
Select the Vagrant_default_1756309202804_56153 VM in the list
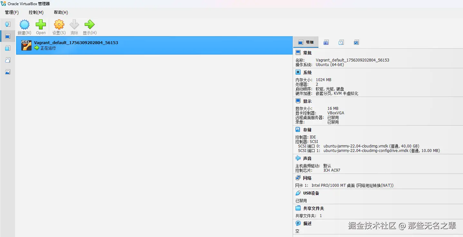(154, 45)
